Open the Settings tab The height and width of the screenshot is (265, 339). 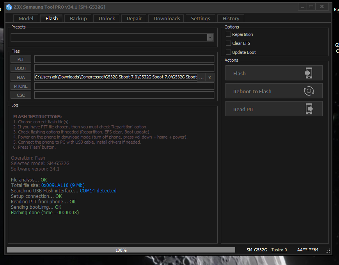point(201,18)
